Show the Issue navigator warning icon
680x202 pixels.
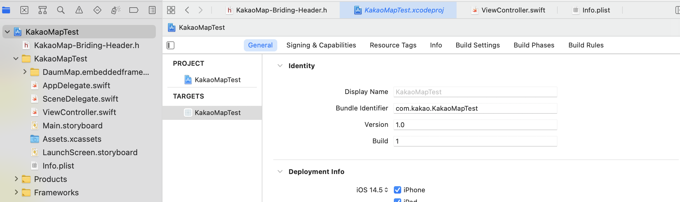coord(79,10)
